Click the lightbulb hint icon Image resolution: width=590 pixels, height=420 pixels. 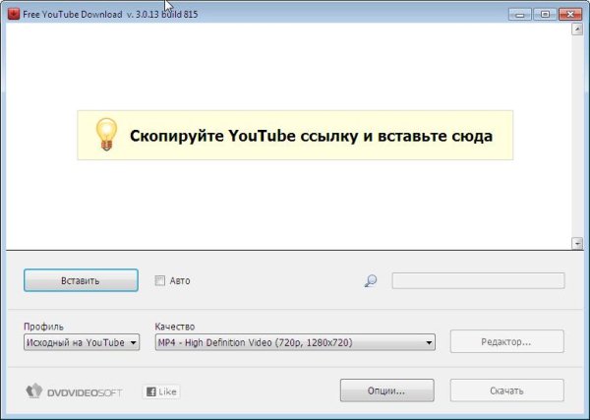pos(106,135)
